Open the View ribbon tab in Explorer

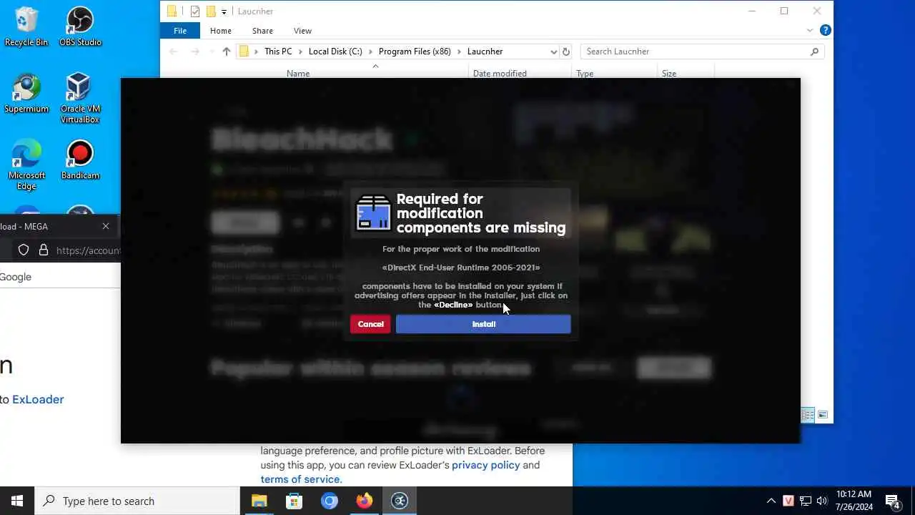point(302,31)
